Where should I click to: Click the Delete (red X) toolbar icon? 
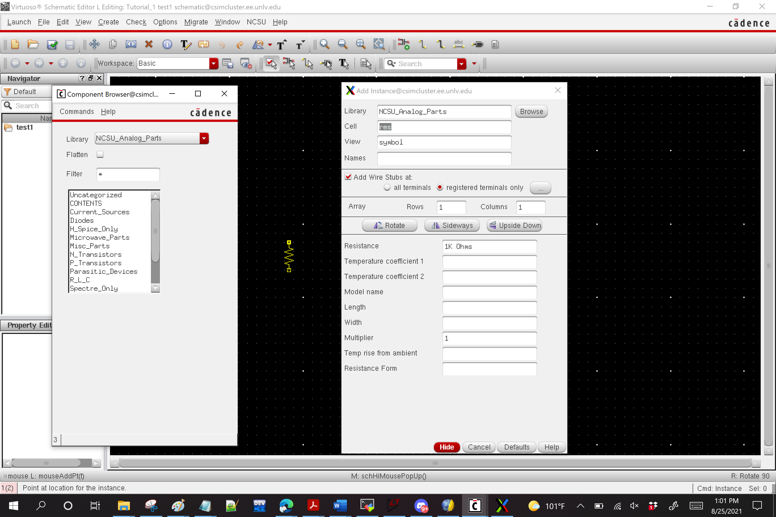tap(149, 44)
